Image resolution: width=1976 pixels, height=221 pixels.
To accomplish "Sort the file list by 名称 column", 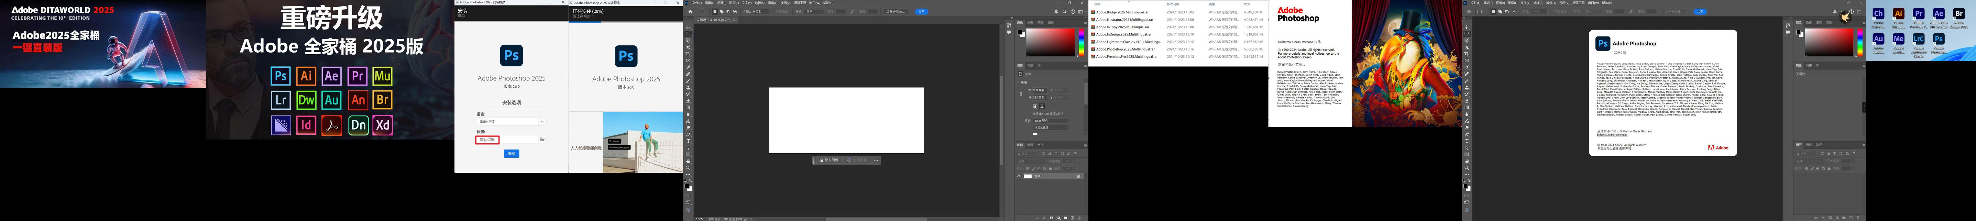I will 1098,4.
